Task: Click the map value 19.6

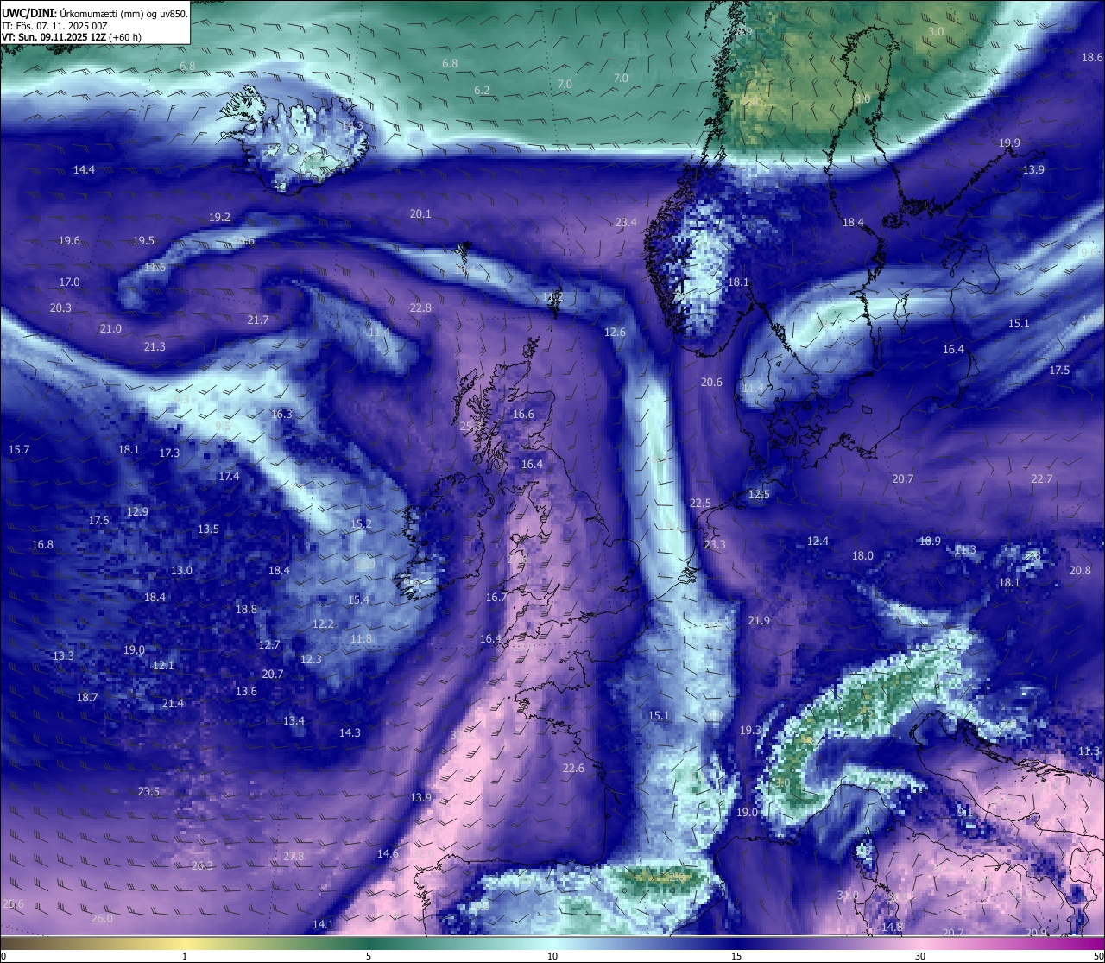Action: click(x=69, y=241)
